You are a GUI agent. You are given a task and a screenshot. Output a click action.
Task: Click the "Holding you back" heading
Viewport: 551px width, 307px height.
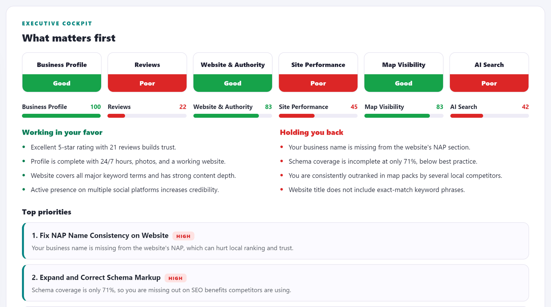(312, 132)
